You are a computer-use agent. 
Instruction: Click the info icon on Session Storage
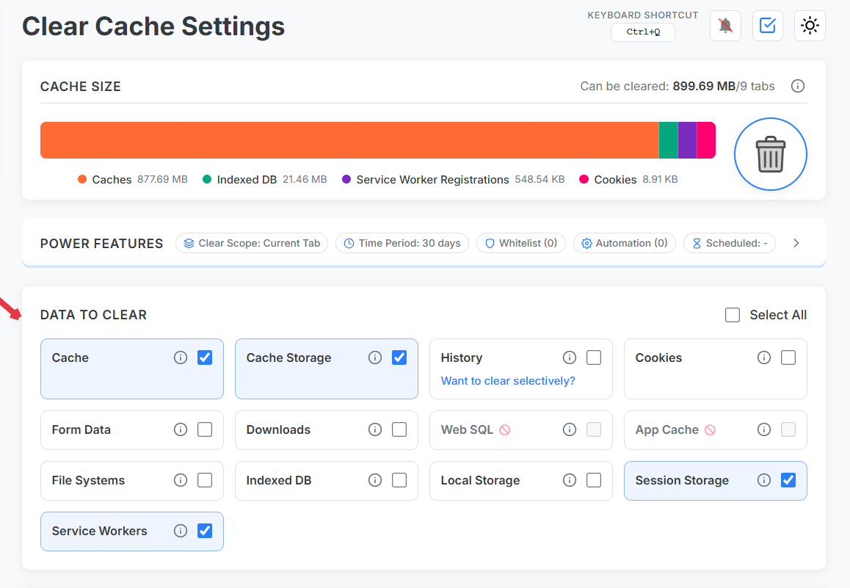764,480
